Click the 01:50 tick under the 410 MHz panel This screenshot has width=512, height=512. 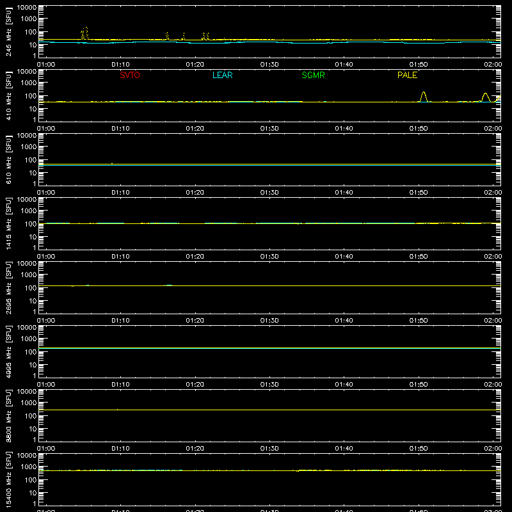coord(419,129)
